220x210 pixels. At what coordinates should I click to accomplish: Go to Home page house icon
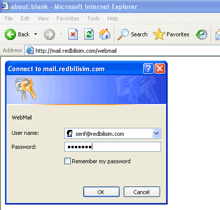(105, 34)
